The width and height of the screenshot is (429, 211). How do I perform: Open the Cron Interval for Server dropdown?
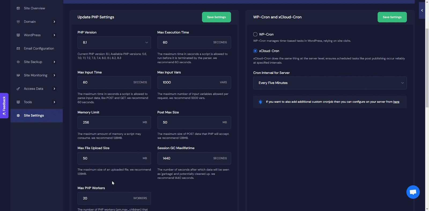(x=330, y=83)
